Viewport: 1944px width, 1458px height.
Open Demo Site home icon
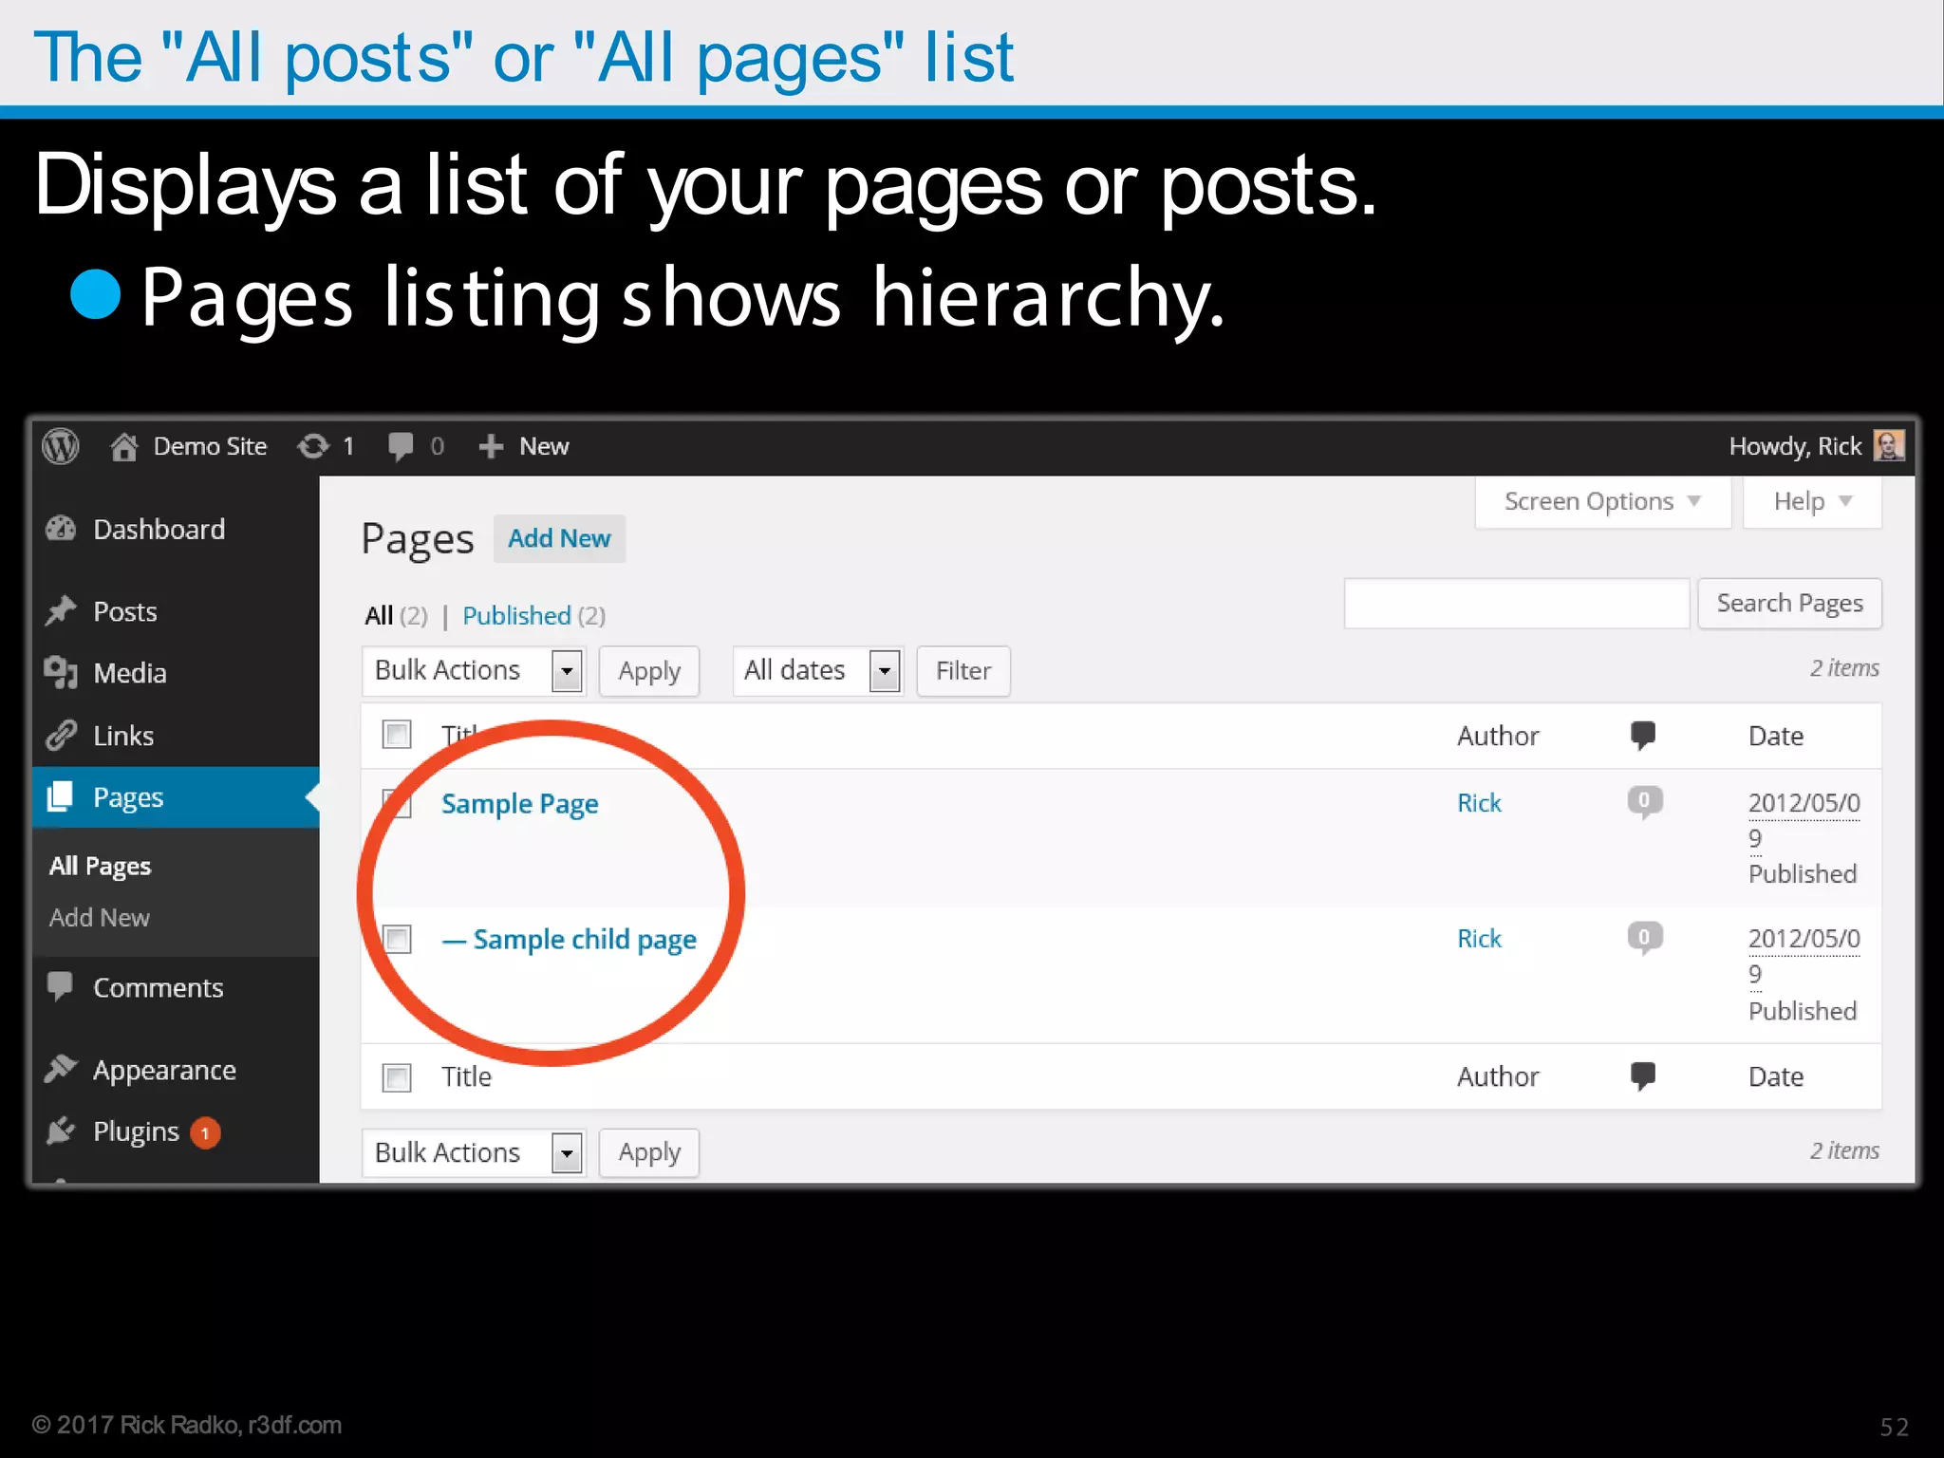coord(123,446)
